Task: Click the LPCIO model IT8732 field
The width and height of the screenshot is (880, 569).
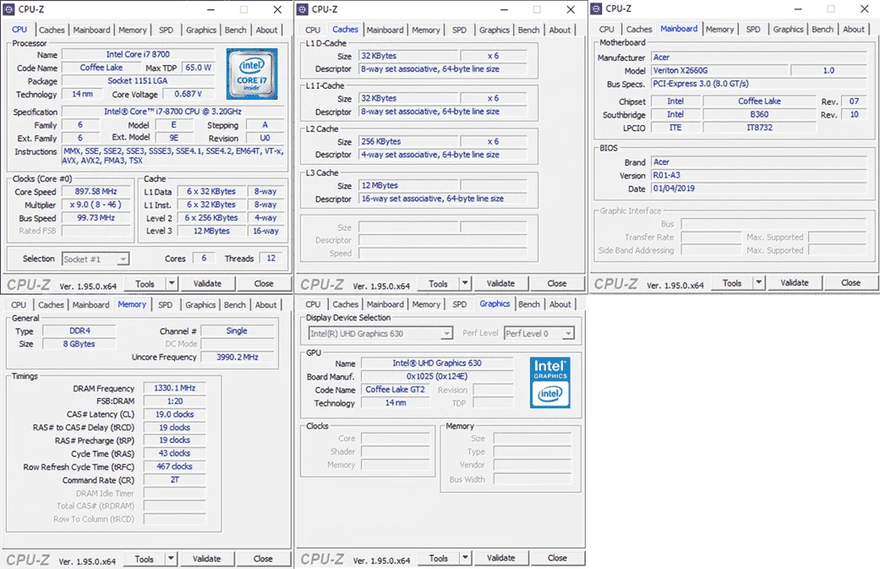Action: click(x=759, y=128)
